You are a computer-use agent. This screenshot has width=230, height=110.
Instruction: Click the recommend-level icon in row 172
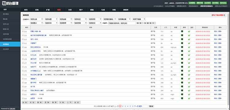pos(182,75)
